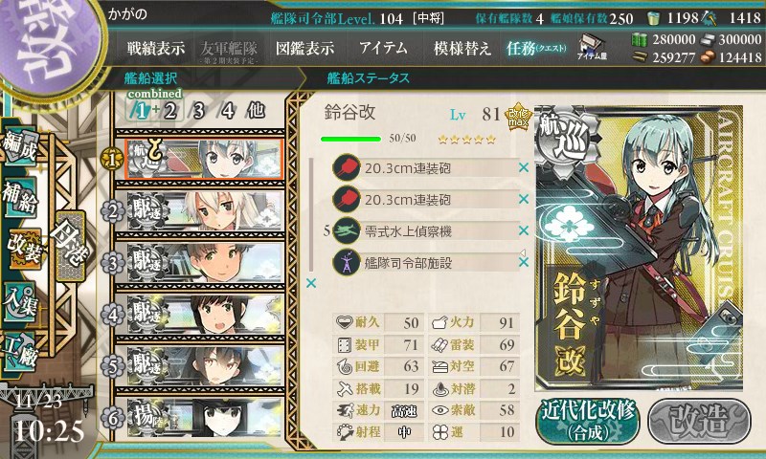Click the アイテム屋 item shop icon
The width and height of the screenshot is (766, 459).
(592, 48)
